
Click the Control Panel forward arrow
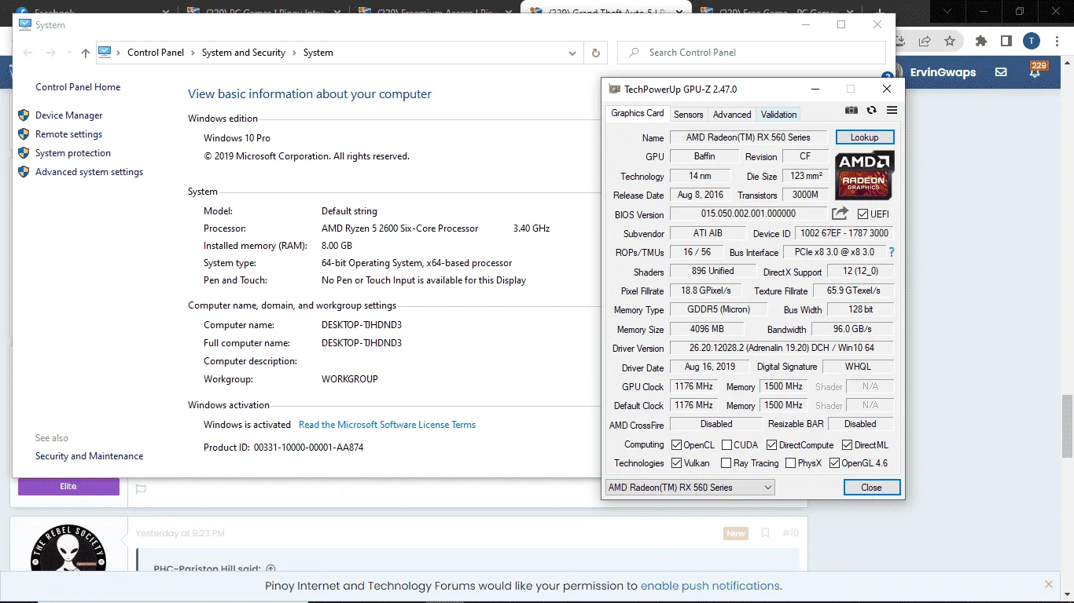pos(51,53)
